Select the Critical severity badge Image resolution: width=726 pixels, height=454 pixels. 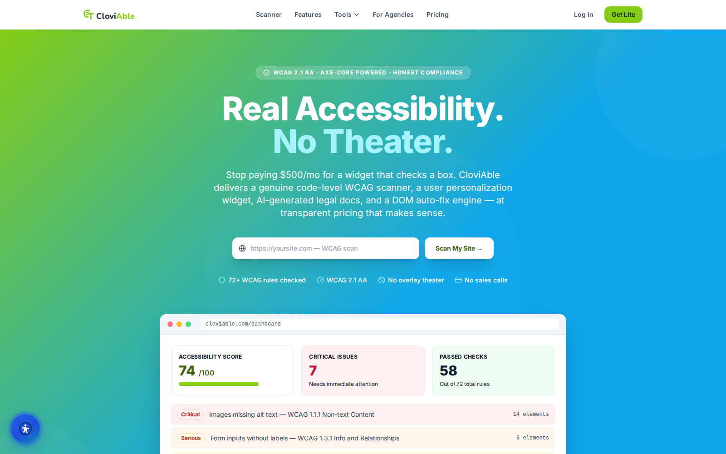pyautogui.click(x=190, y=415)
